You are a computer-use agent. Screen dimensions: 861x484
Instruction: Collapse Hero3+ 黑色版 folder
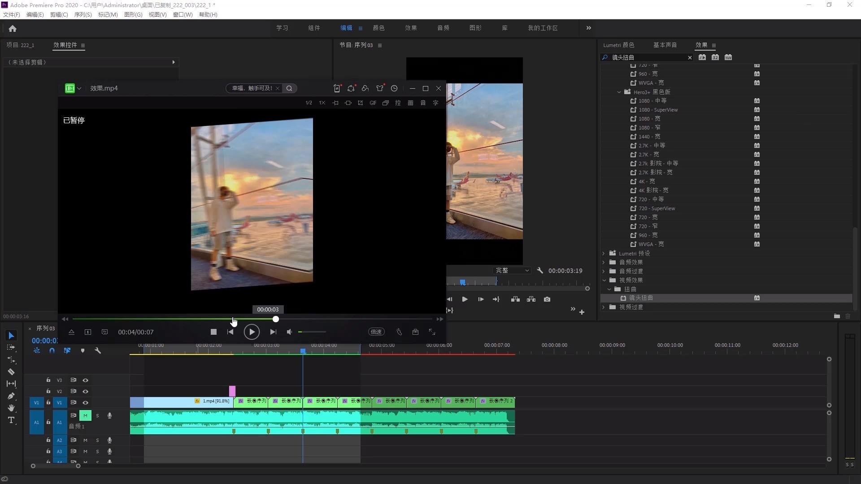click(619, 92)
